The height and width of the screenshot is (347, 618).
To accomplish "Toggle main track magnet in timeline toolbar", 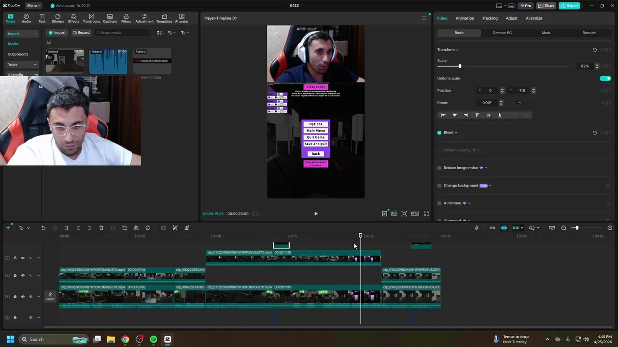I will tap(492, 228).
